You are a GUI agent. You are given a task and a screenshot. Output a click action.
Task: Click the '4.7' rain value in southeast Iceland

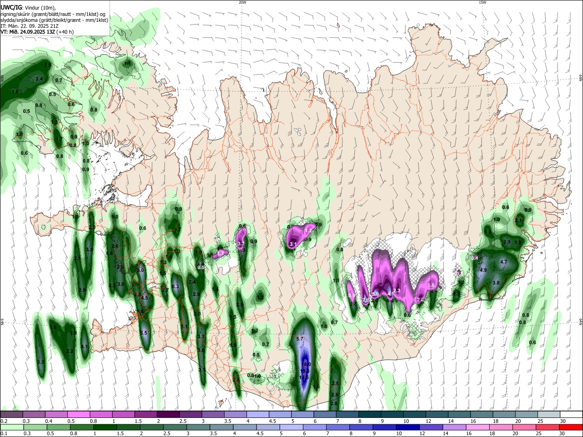[504, 262]
